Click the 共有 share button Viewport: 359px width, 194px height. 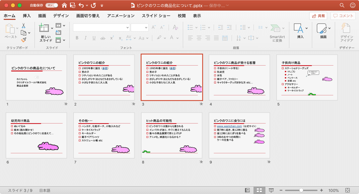pos(318,16)
